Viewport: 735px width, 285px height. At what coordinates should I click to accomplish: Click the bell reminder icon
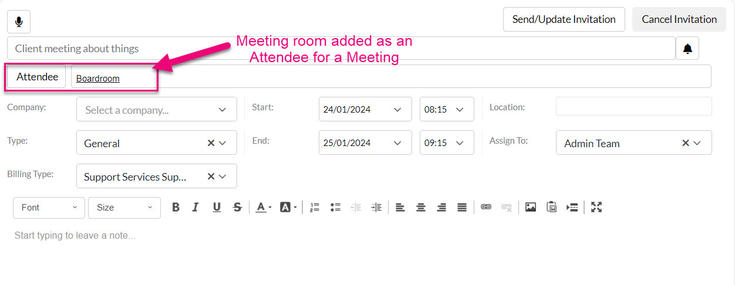click(687, 48)
